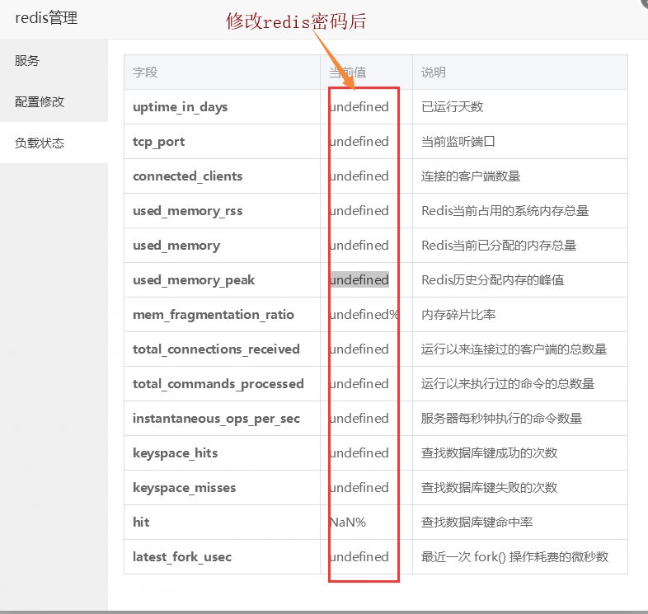Click the 内存碎片比率 description
This screenshot has height=614, width=648.
click(x=458, y=315)
